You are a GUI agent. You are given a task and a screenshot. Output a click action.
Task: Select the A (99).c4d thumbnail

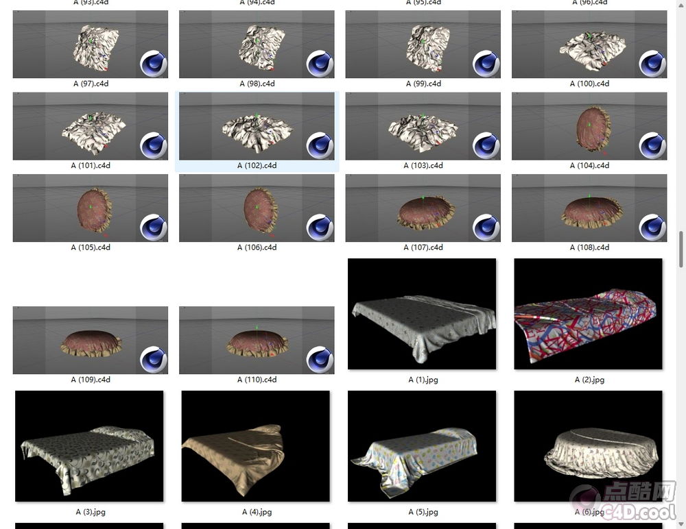(x=423, y=44)
